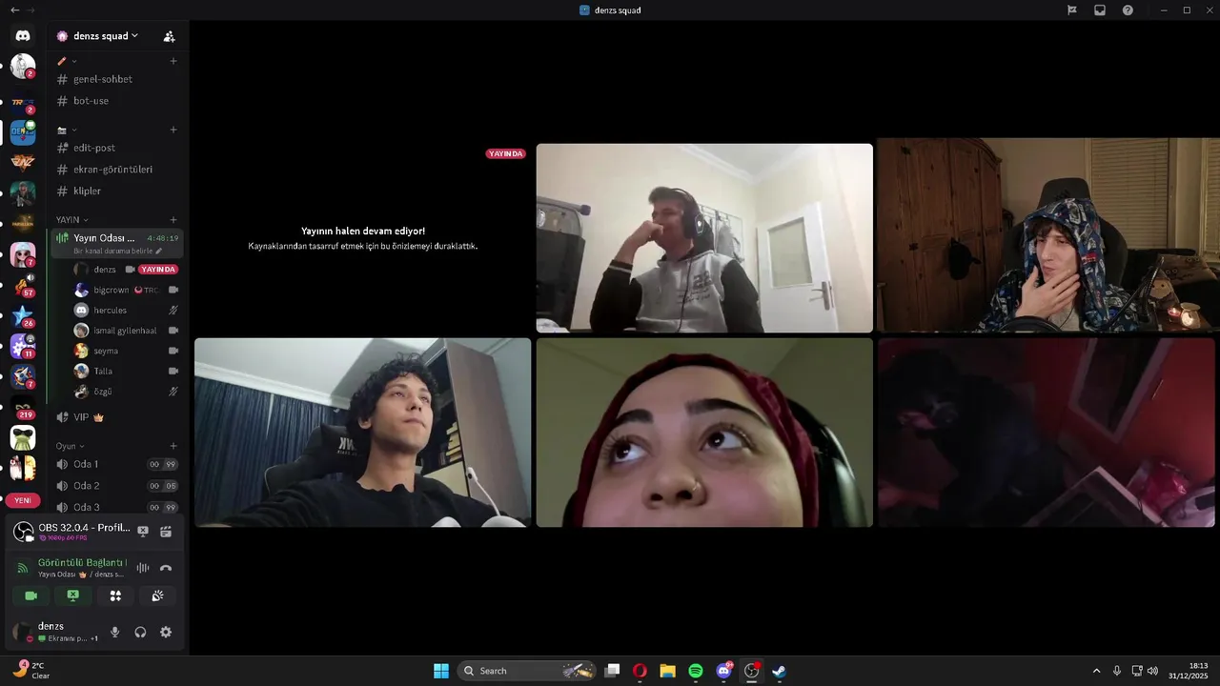Focus the video tile of person in patterned hoodie

pos(1048,234)
